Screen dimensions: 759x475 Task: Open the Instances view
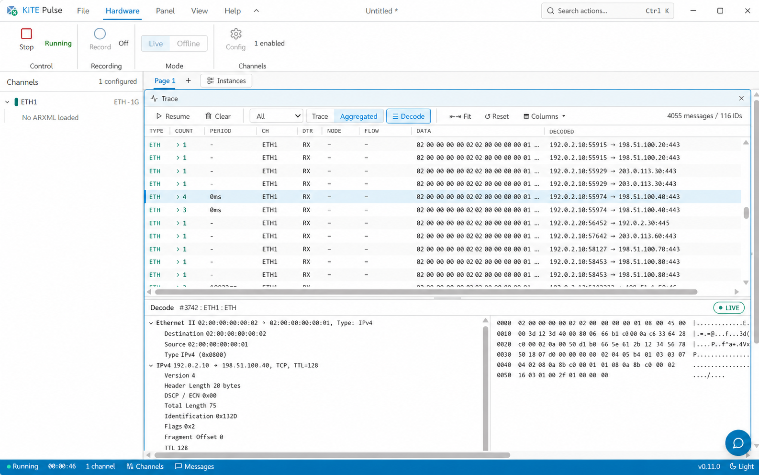(226, 80)
